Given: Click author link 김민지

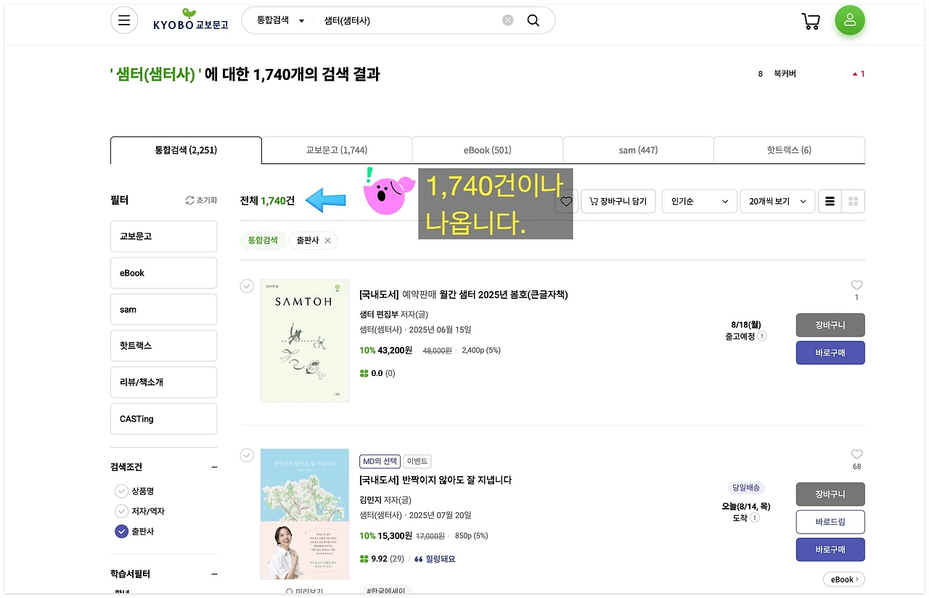Looking at the screenshot, I should [x=371, y=499].
